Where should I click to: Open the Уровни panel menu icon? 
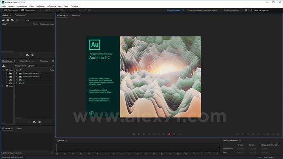pyautogui.click(x=66, y=140)
